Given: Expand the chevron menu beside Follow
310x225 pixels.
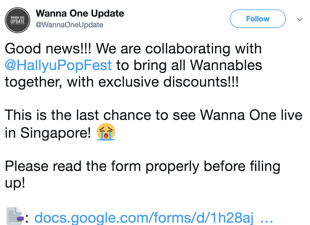Looking at the screenshot, I should [300, 19].
